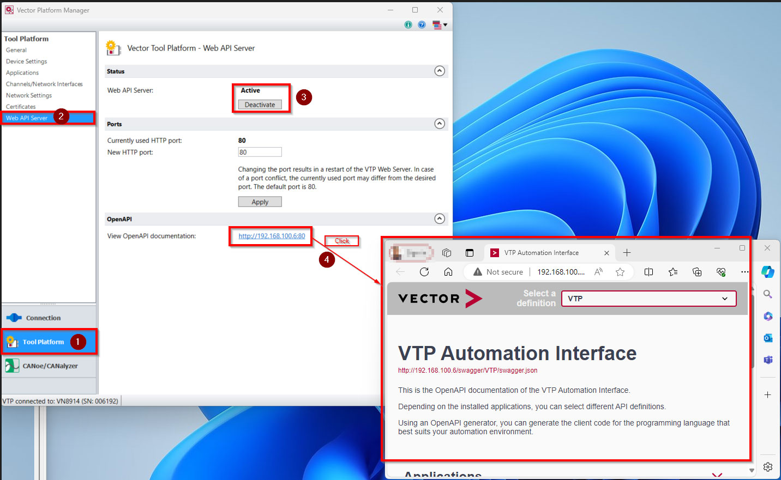The height and width of the screenshot is (480, 781).
Task: Select Network Settings in Tool Platform list
Action: (x=29, y=95)
